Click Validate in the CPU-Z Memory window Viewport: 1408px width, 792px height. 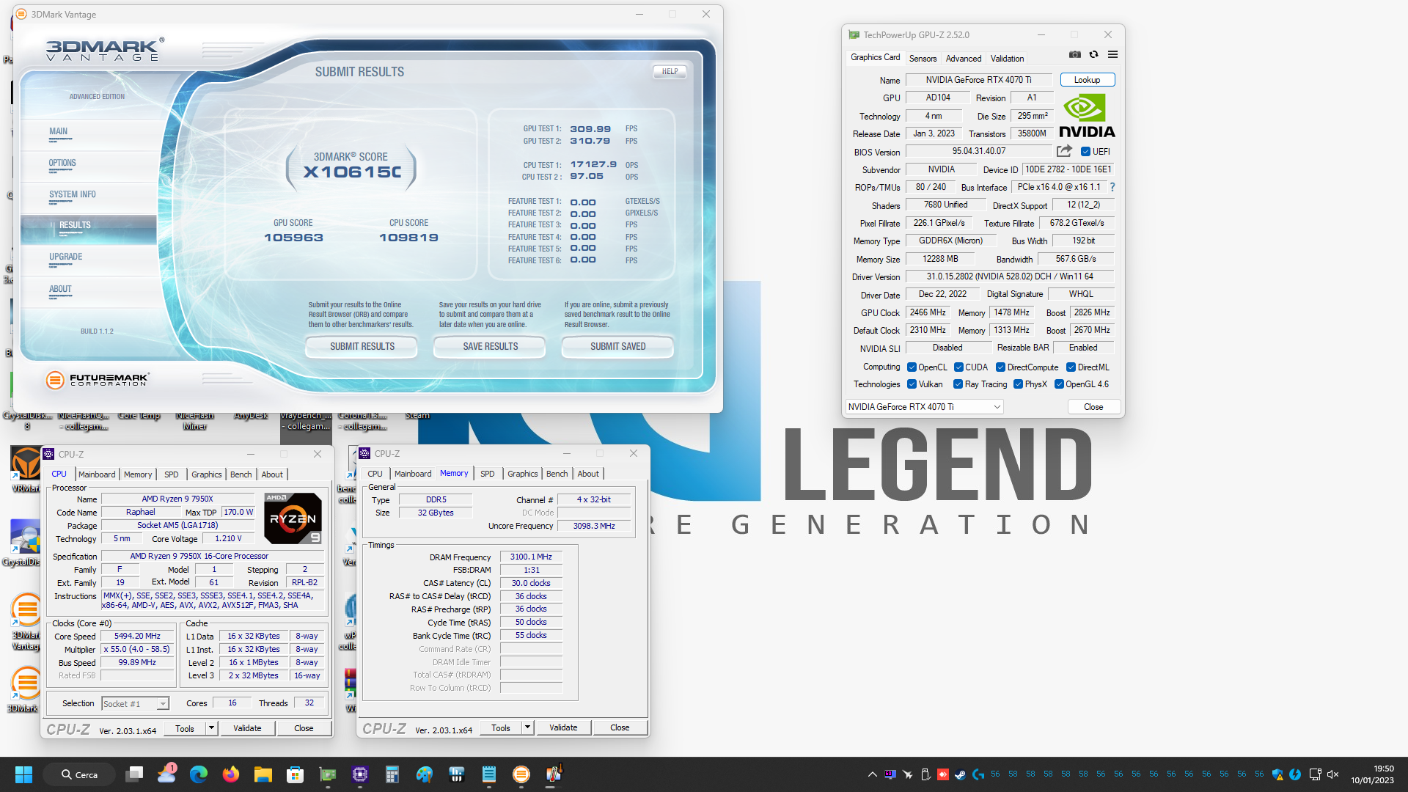[x=563, y=727]
